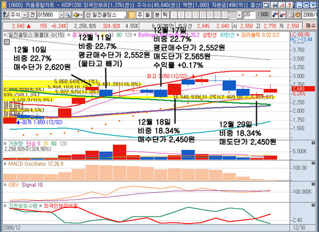
Task: Click the 최저 1,650 (12/02) low marker
Action: click(40, 122)
